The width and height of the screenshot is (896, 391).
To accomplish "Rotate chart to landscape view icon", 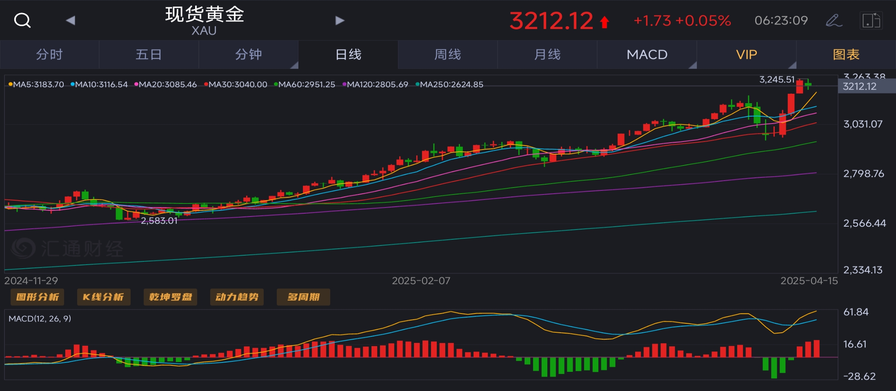I will coord(871,20).
